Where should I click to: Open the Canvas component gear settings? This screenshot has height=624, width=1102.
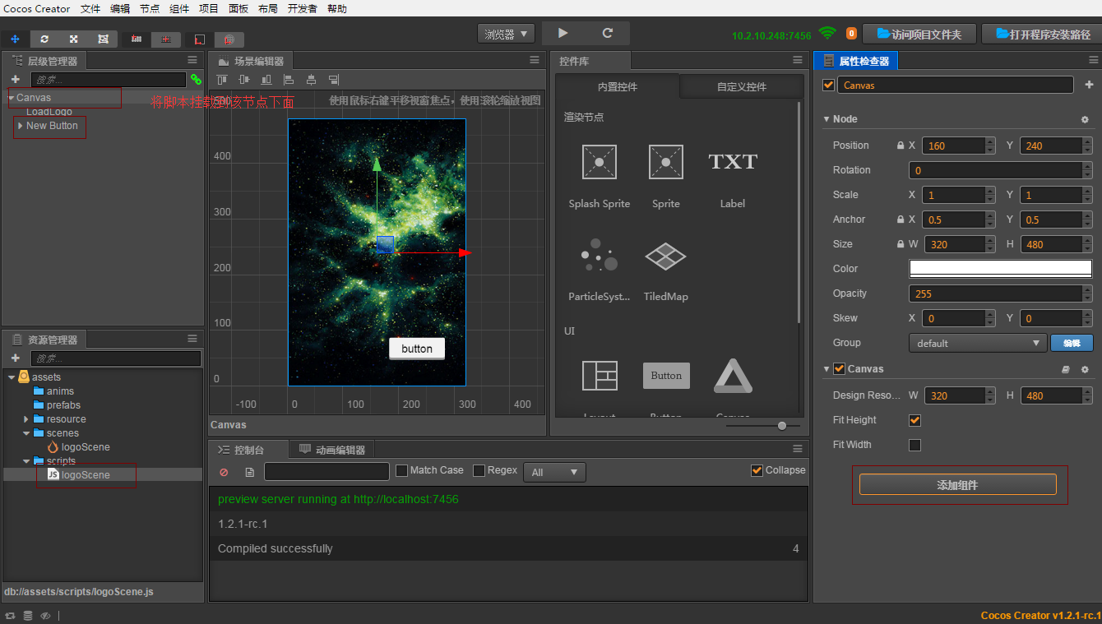point(1085,369)
